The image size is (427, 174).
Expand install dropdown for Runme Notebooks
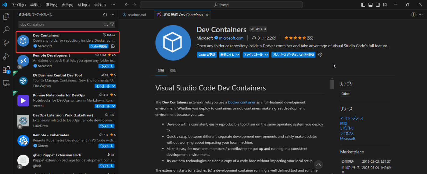[x=113, y=106]
